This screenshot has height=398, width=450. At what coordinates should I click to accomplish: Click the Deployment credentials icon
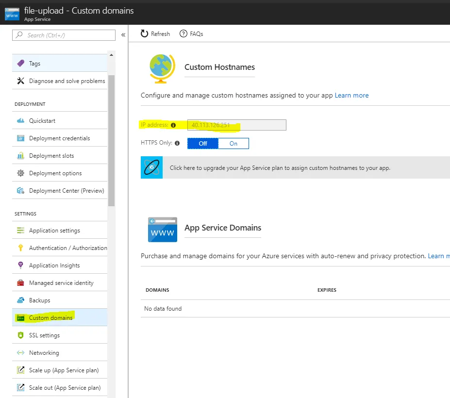click(21, 138)
